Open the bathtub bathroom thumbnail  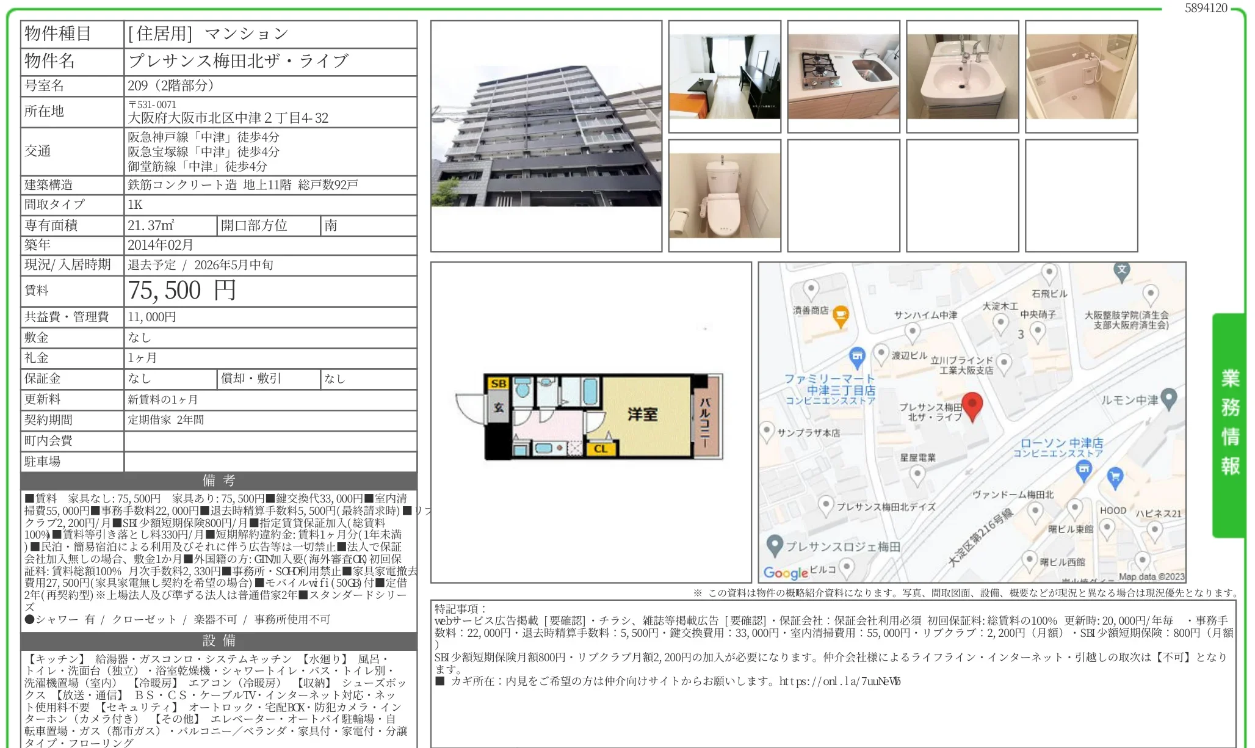(1081, 76)
